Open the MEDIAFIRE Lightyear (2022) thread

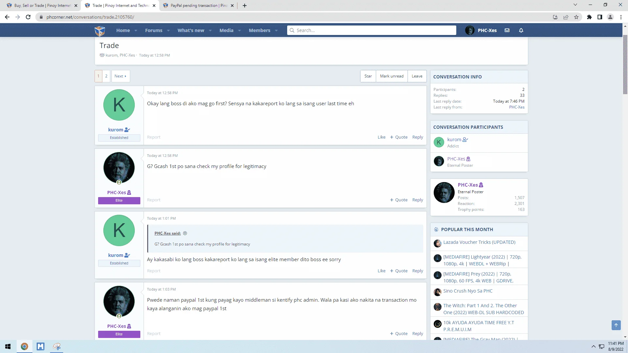tap(482, 261)
